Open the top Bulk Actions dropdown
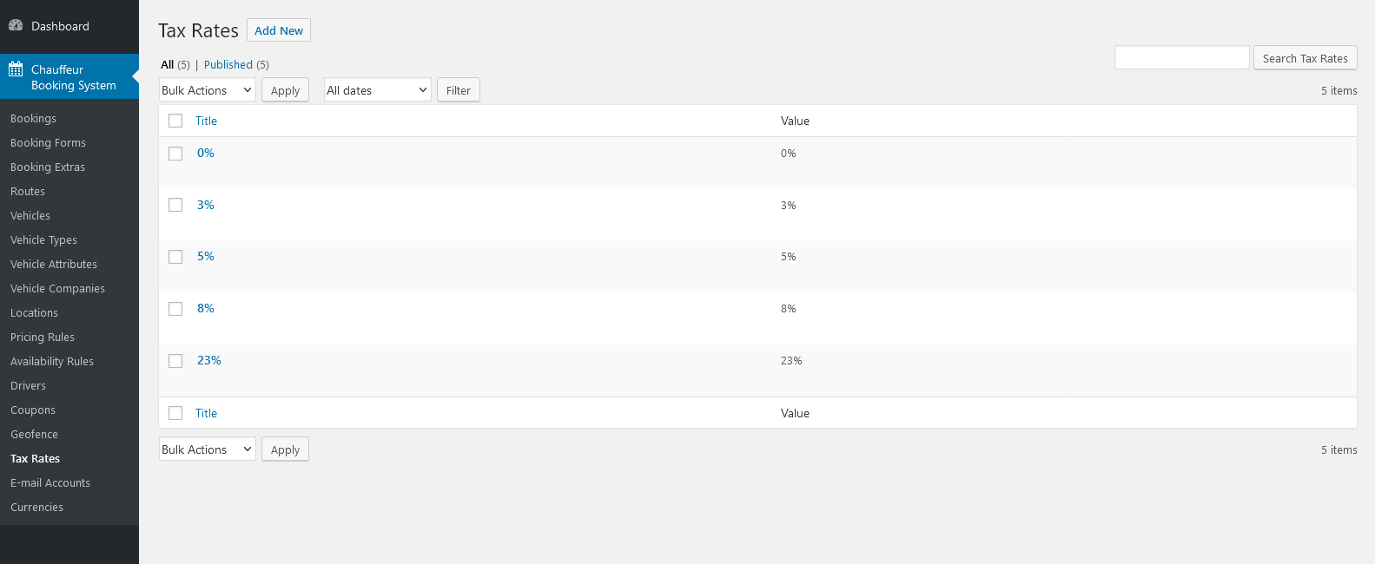 [207, 90]
